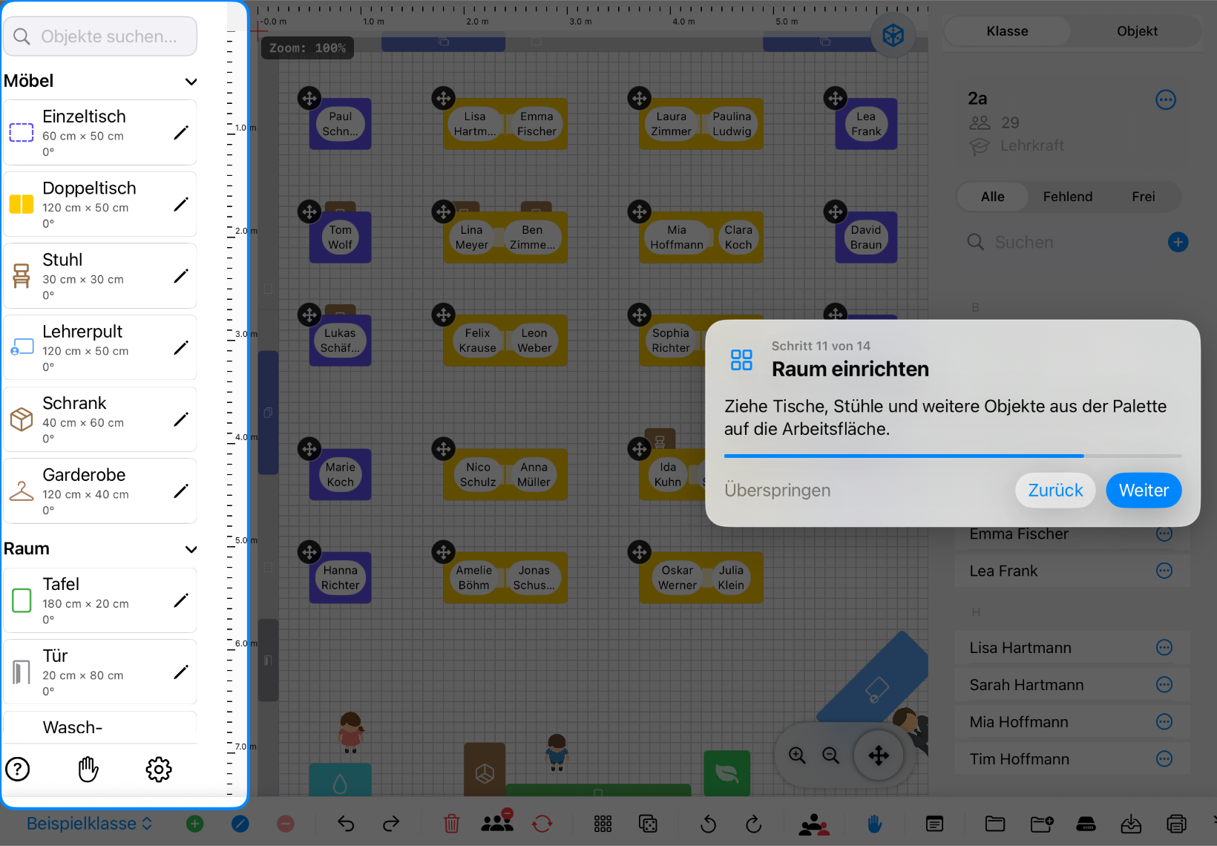
Task: Click the green add class button
Action: click(x=195, y=824)
